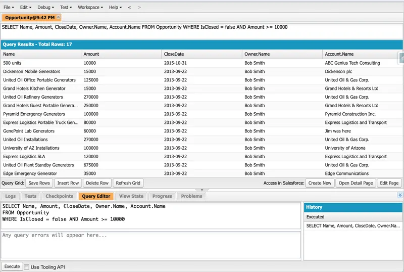Click the Delete Row button
Screen dimensions: 404x272
coord(97,183)
